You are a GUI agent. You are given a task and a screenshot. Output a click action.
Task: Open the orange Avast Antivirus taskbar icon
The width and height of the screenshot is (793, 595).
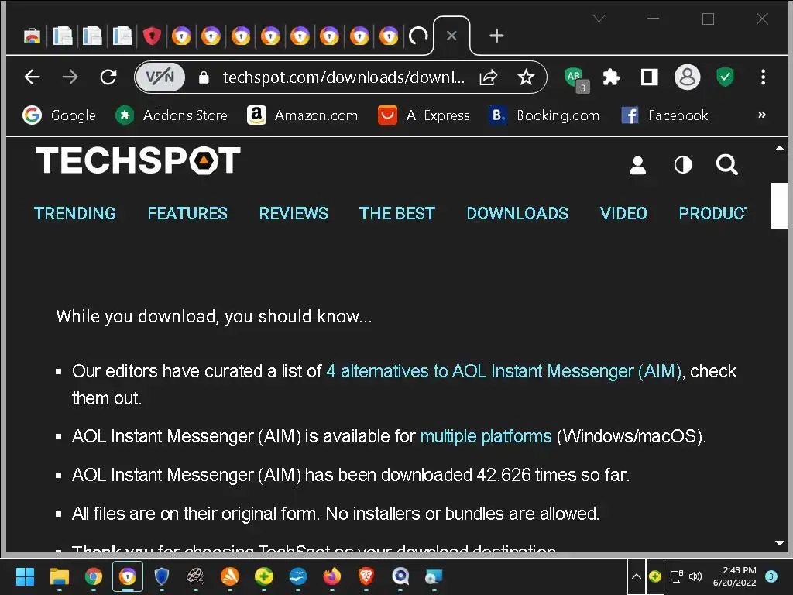pos(229,576)
